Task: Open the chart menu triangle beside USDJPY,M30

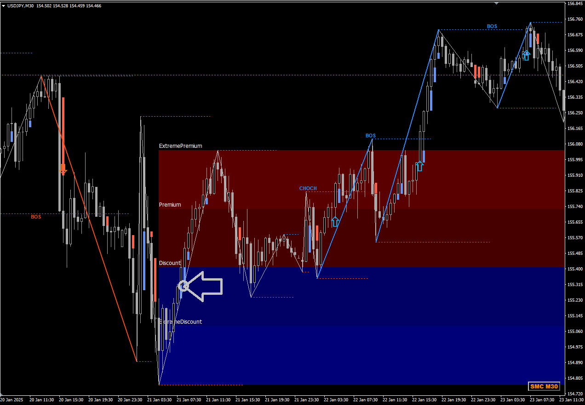Action: pos(3,6)
